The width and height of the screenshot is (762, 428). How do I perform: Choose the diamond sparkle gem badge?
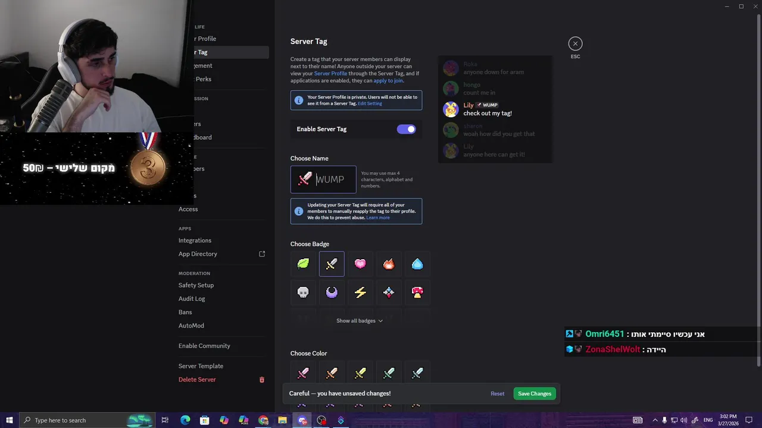389,292
